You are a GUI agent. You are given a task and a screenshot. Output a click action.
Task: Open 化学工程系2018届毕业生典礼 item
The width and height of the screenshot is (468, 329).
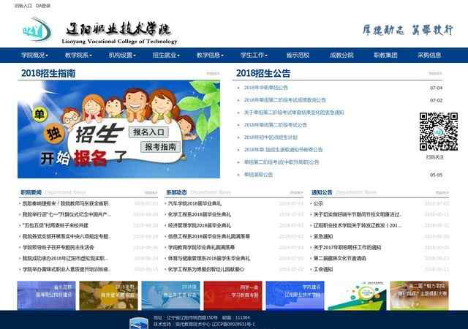click(200, 214)
